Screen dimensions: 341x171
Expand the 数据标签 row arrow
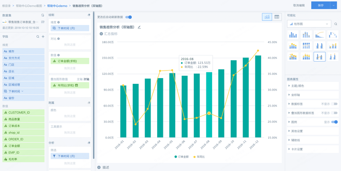tap(289, 104)
